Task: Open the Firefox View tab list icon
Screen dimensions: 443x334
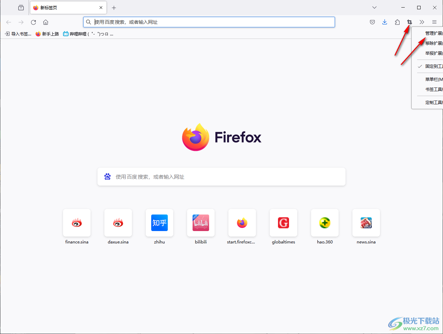Action: coord(21,8)
